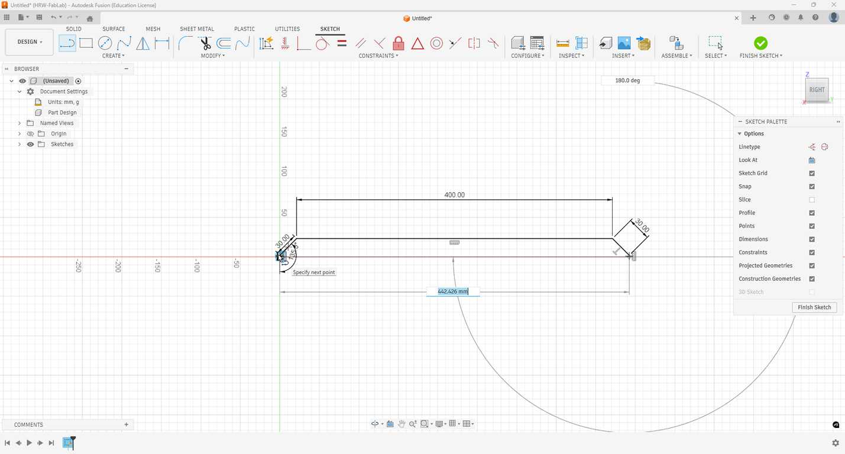Switch to the UTILITIES tab

[x=287, y=29]
